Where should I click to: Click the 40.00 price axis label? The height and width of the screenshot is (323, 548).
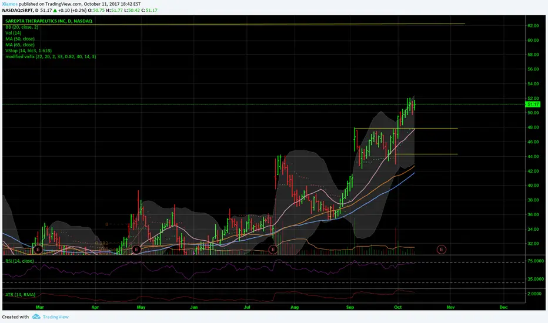tap(533, 186)
